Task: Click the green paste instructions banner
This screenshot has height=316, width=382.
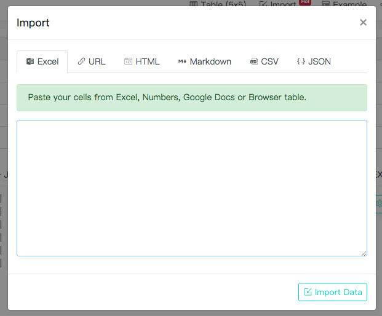Action: coord(191,97)
